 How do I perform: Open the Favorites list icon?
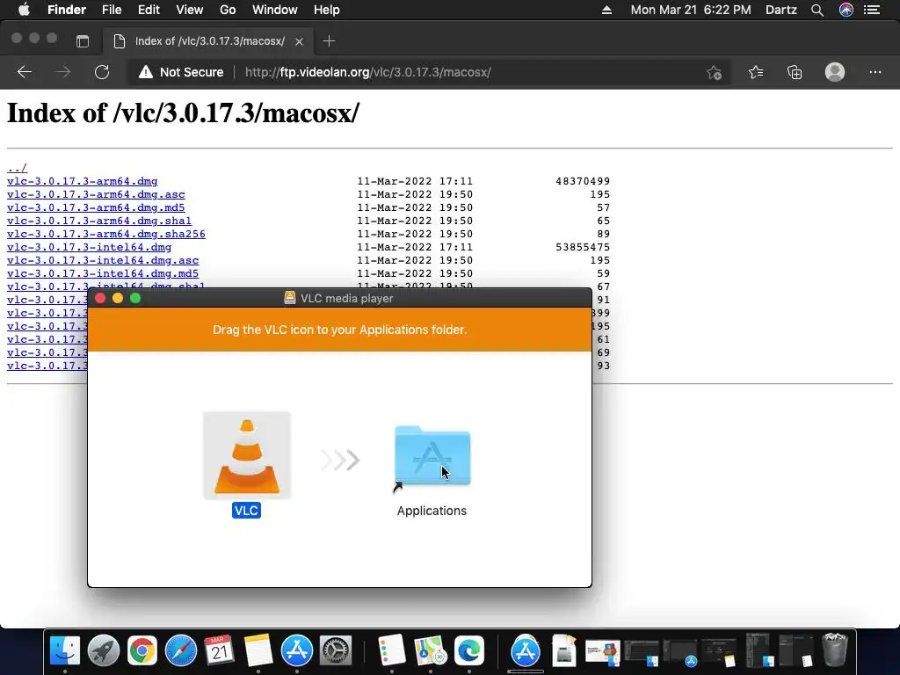point(756,72)
